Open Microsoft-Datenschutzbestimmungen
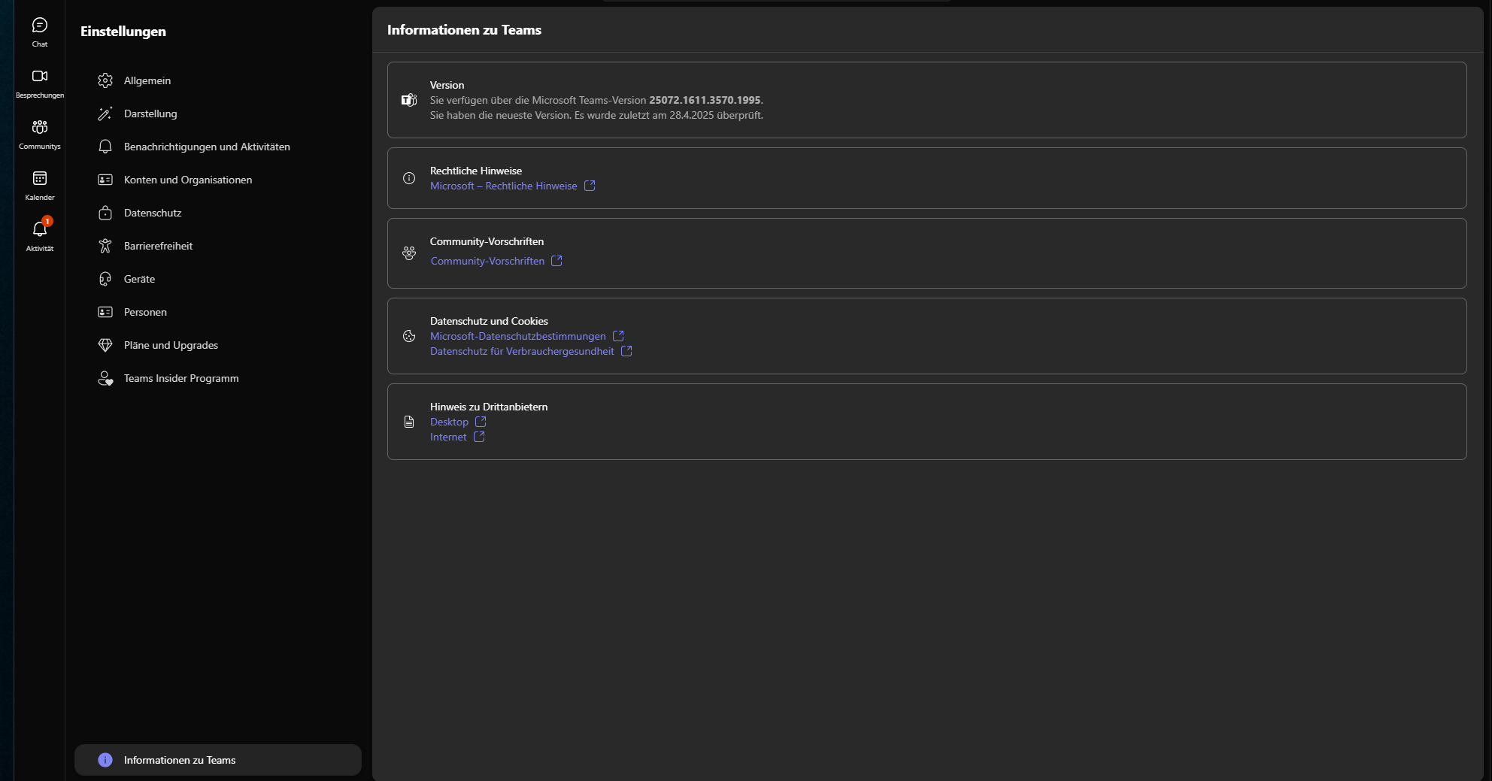 tap(517, 336)
